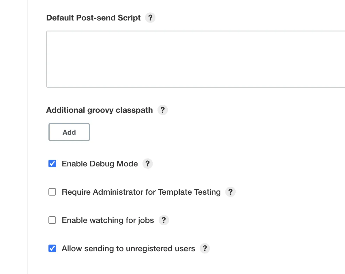
Task: Open help for Default Post-send Script
Action: pyautogui.click(x=150, y=18)
